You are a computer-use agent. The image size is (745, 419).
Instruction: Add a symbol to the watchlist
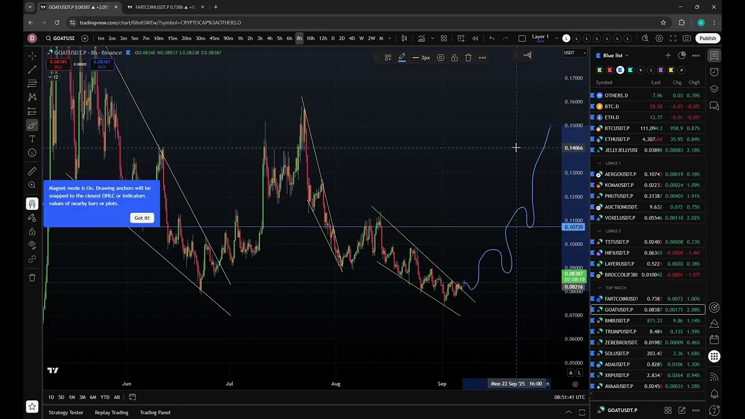tap(668, 55)
